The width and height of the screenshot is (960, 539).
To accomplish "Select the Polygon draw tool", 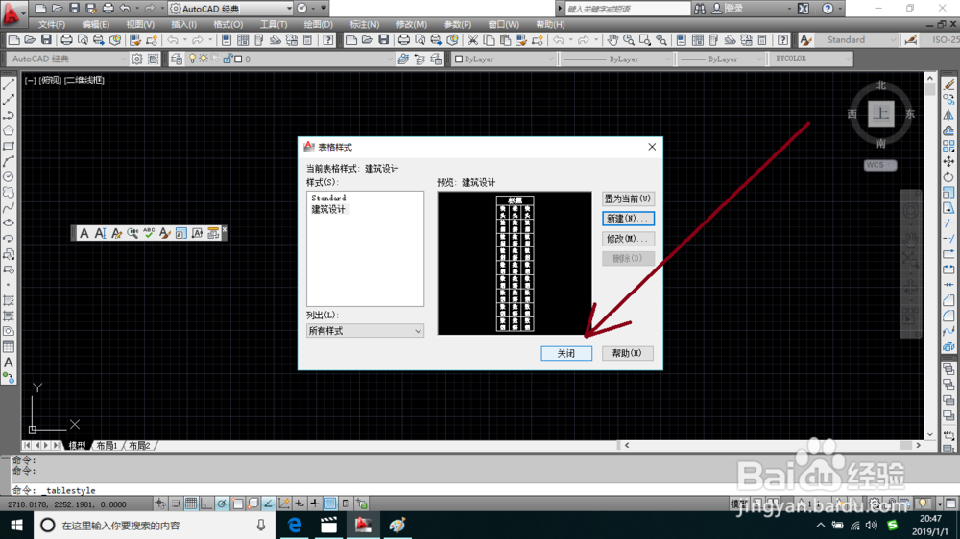I will click(9, 130).
